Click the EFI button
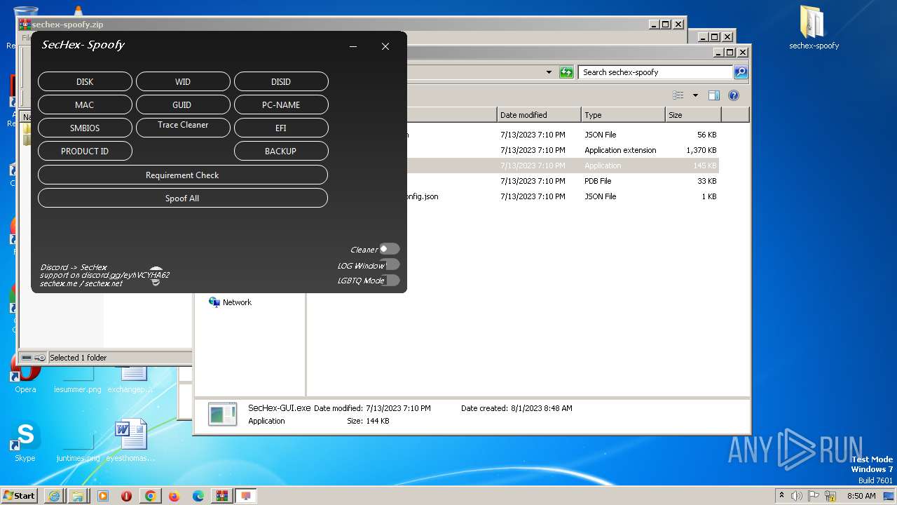897x505 pixels. pyautogui.click(x=281, y=128)
